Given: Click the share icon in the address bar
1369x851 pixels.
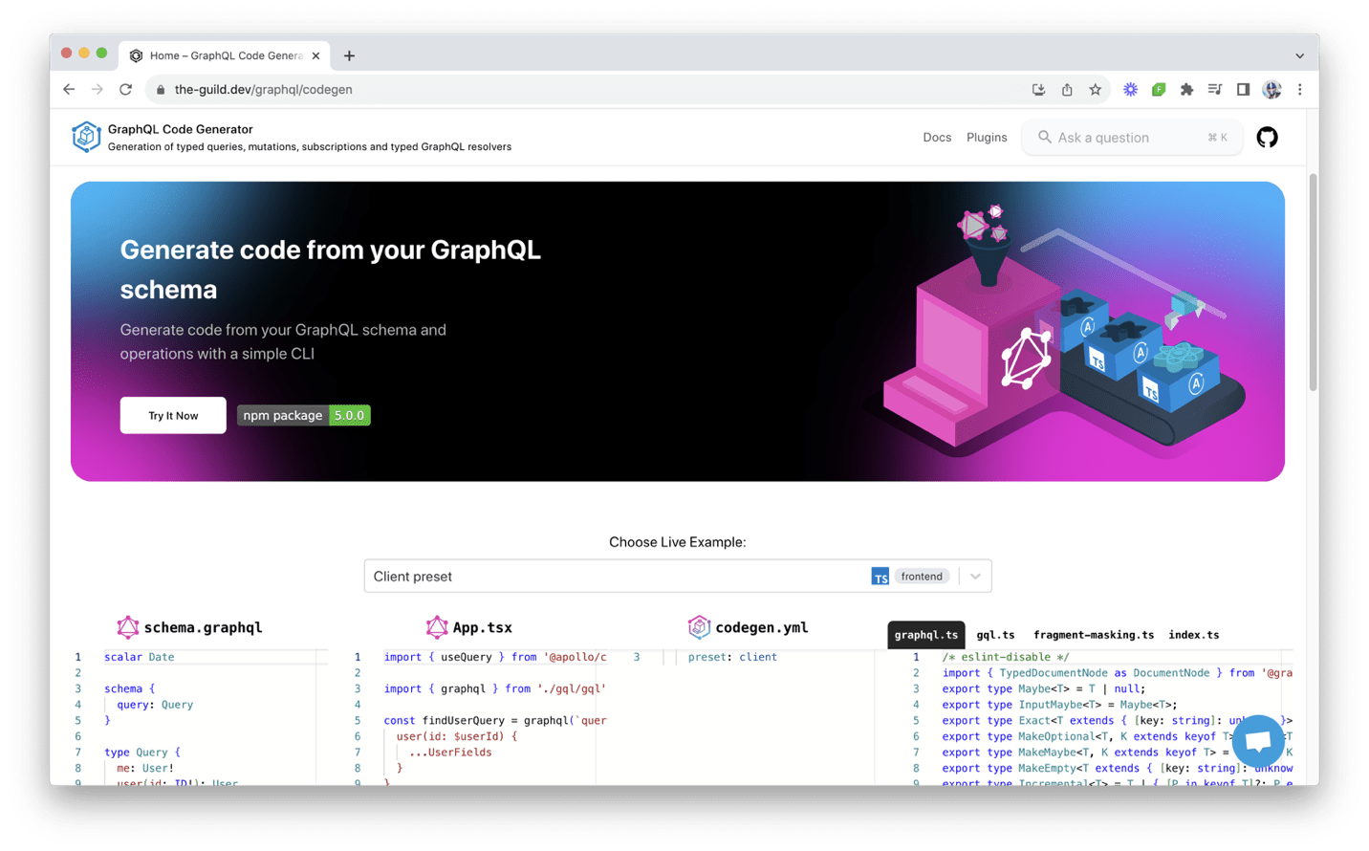Looking at the screenshot, I should (x=1067, y=89).
